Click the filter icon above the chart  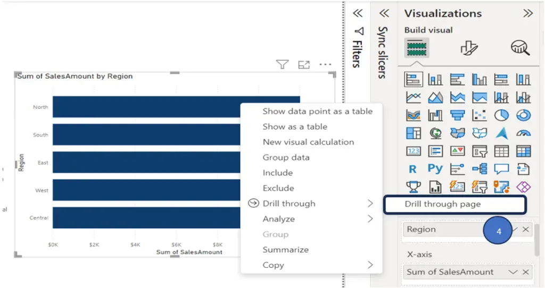(282, 64)
